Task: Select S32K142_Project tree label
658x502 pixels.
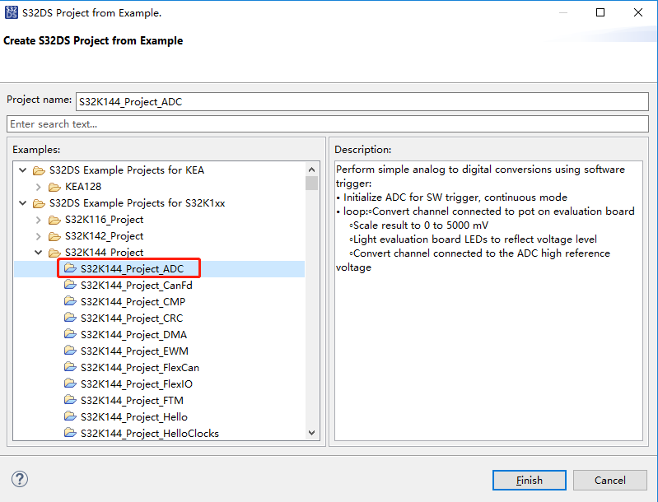Action: [104, 236]
